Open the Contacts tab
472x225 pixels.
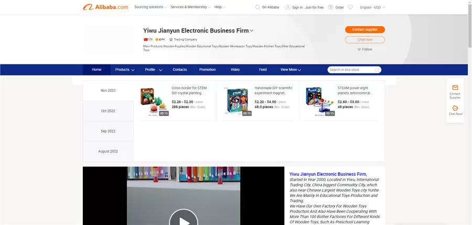point(180,70)
